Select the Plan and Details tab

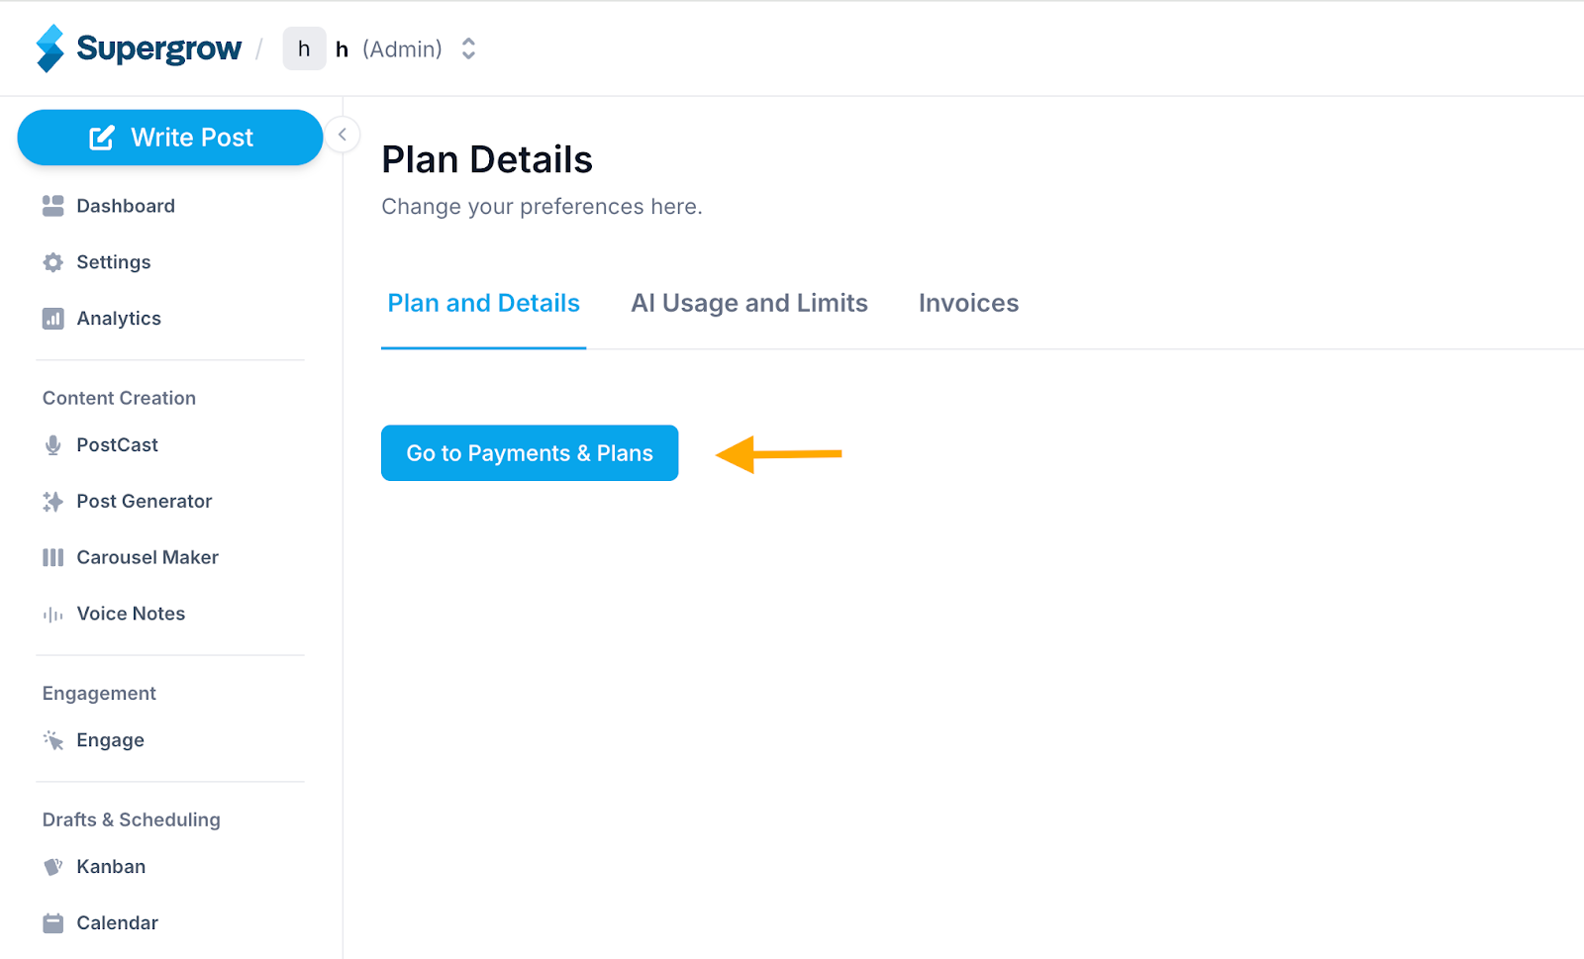coord(483,303)
